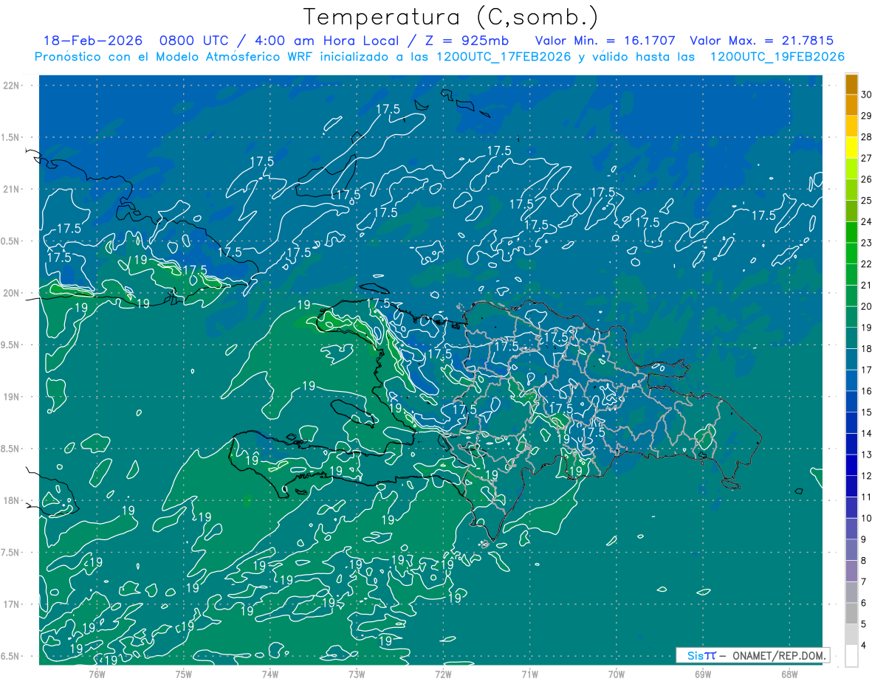Click the Valor Min. = 16.1707 text
Screen dimensions: 886x684
[x=607, y=41]
